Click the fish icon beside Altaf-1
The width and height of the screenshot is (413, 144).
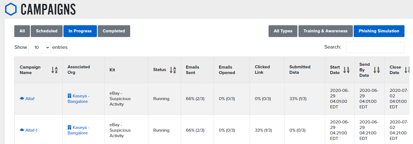pyautogui.click(x=22, y=130)
